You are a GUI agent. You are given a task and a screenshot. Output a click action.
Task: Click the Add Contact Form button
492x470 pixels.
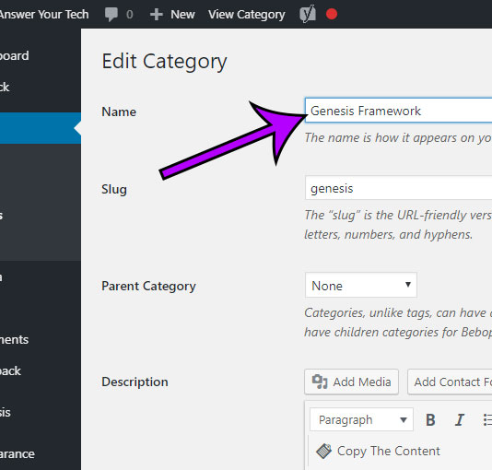click(x=450, y=382)
